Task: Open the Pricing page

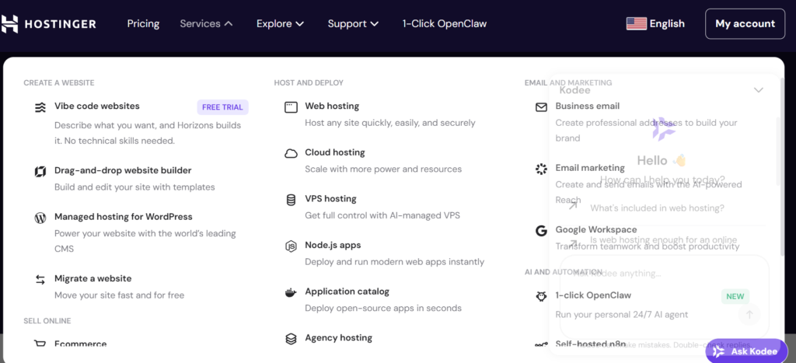Action: [143, 23]
